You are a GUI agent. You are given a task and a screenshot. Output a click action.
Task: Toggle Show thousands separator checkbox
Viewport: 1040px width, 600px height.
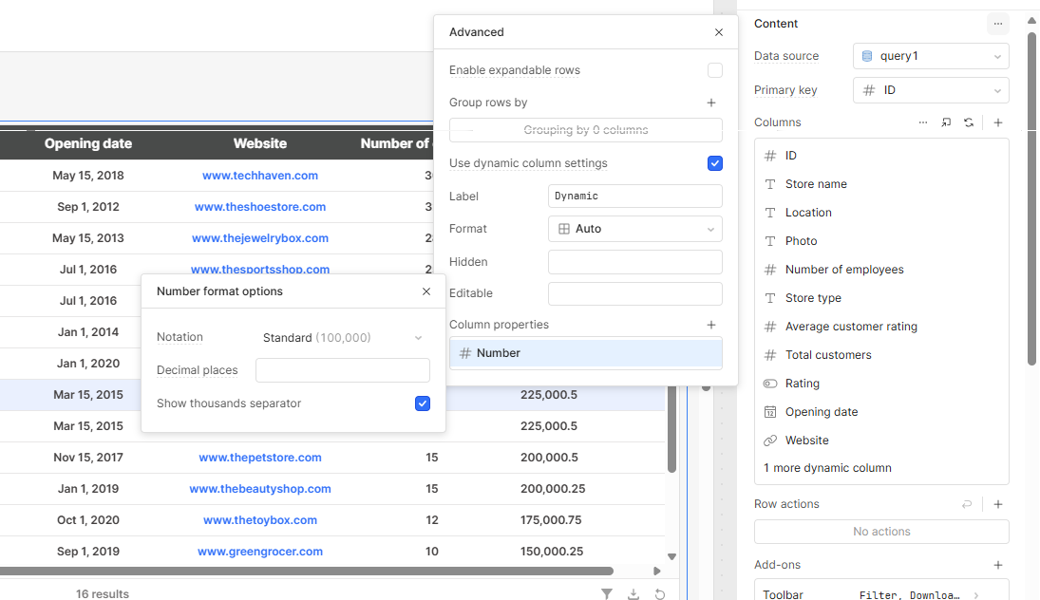[x=423, y=403]
